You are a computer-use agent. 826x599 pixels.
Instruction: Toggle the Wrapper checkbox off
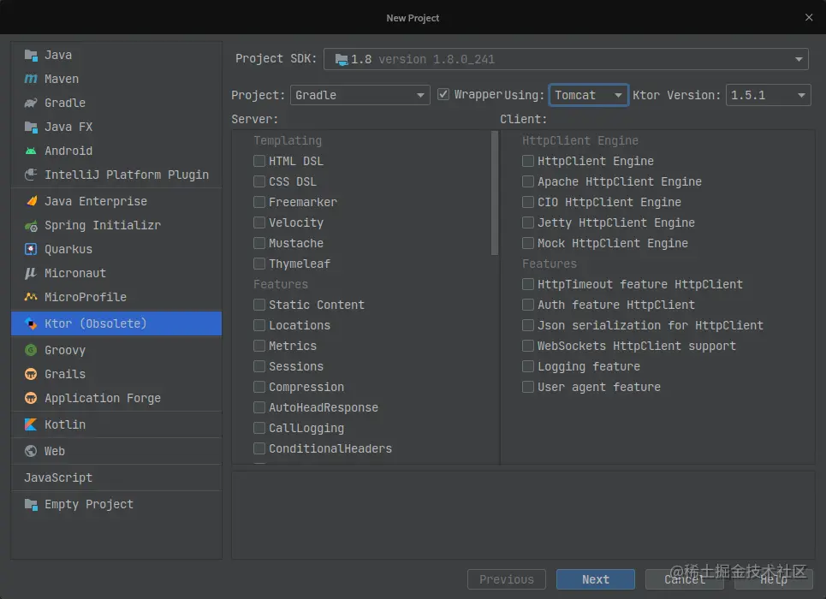[443, 94]
